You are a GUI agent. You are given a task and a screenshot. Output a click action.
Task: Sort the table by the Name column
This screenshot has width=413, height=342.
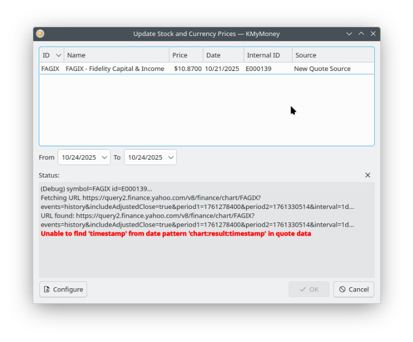tap(116, 55)
